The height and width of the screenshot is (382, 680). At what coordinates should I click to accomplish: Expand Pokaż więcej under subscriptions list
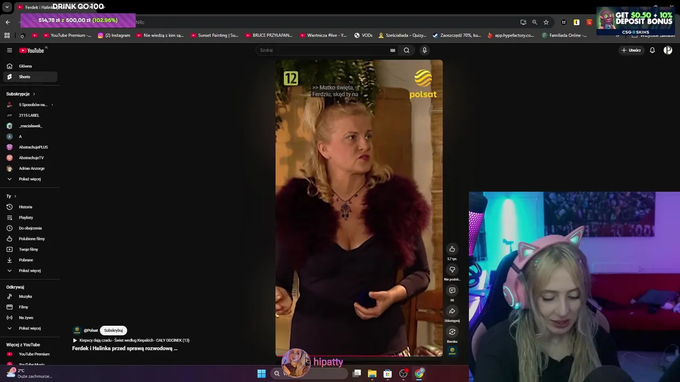(x=30, y=179)
